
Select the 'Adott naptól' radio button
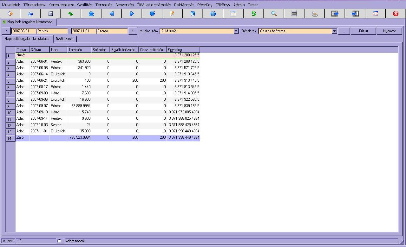coord(59,241)
